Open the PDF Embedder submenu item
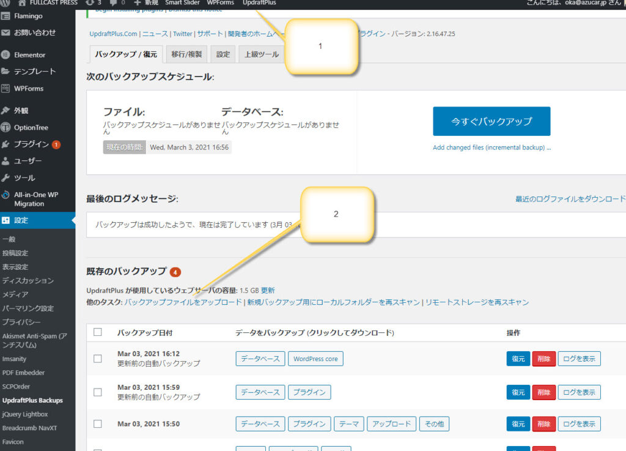Screen dimensions: 626x451 point(24,373)
